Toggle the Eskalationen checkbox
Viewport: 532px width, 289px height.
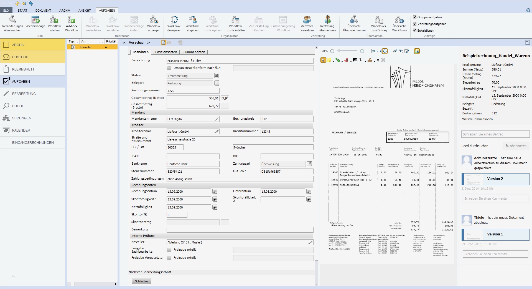point(415,31)
